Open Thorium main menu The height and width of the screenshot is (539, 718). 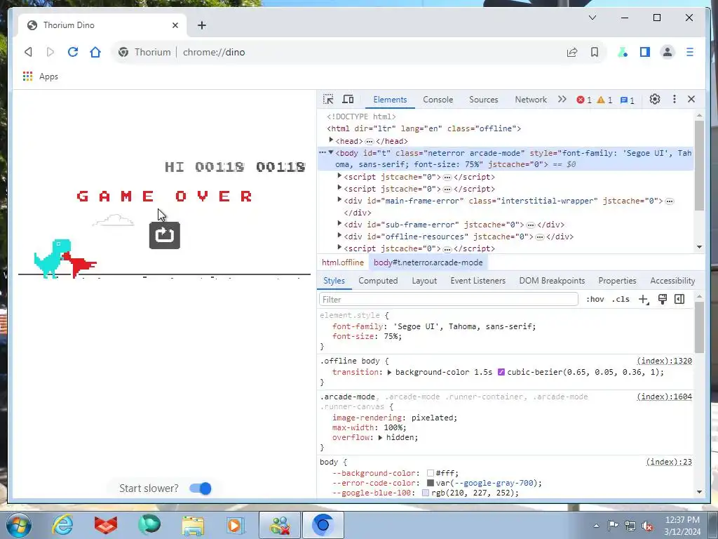pos(690,52)
